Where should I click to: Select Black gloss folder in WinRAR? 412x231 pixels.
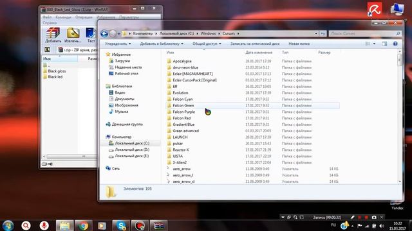pyautogui.click(x=57, y=71)
